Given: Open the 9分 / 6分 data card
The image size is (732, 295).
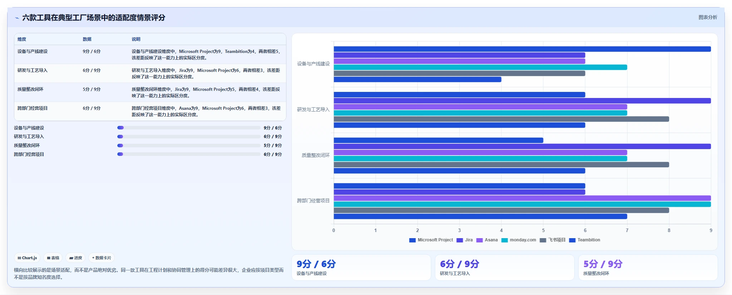Looking at the screenshot, I should [361, 267].
